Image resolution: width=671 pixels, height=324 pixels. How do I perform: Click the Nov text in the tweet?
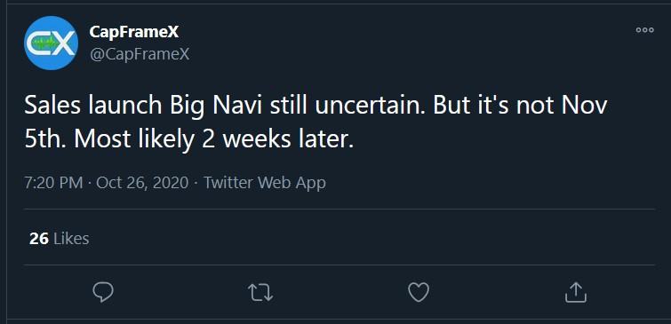pos(584,106)
